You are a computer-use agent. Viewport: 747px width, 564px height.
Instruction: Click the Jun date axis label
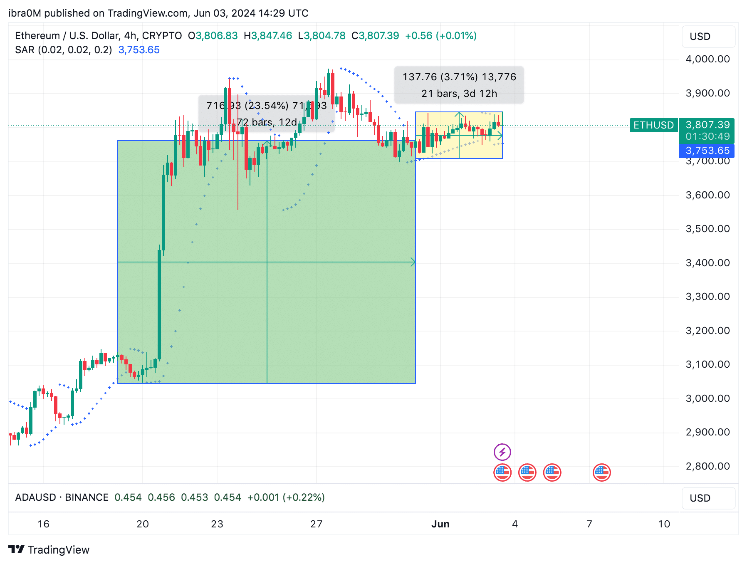click(440, 524)
